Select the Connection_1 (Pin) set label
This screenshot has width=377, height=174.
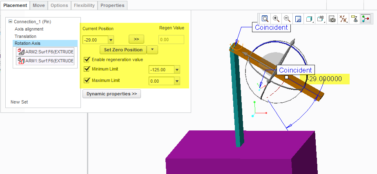(x=32, y=22)
